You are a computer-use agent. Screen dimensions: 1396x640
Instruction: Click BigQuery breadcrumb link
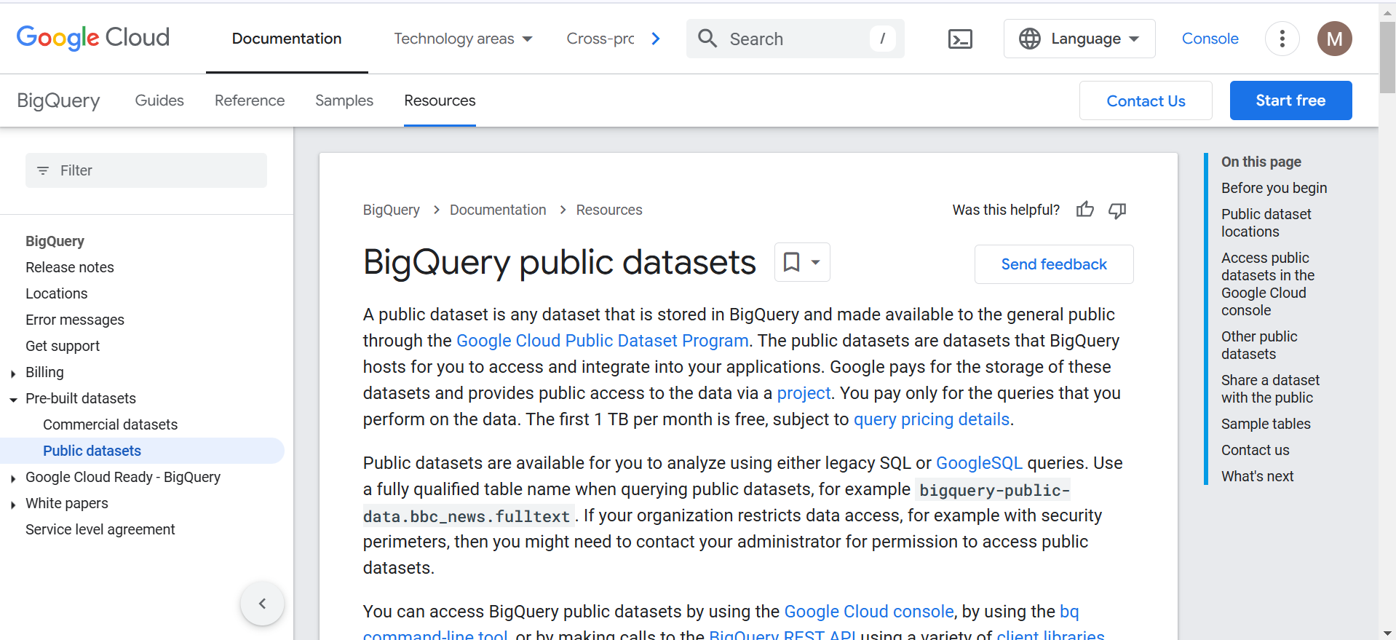pos(392,210)
